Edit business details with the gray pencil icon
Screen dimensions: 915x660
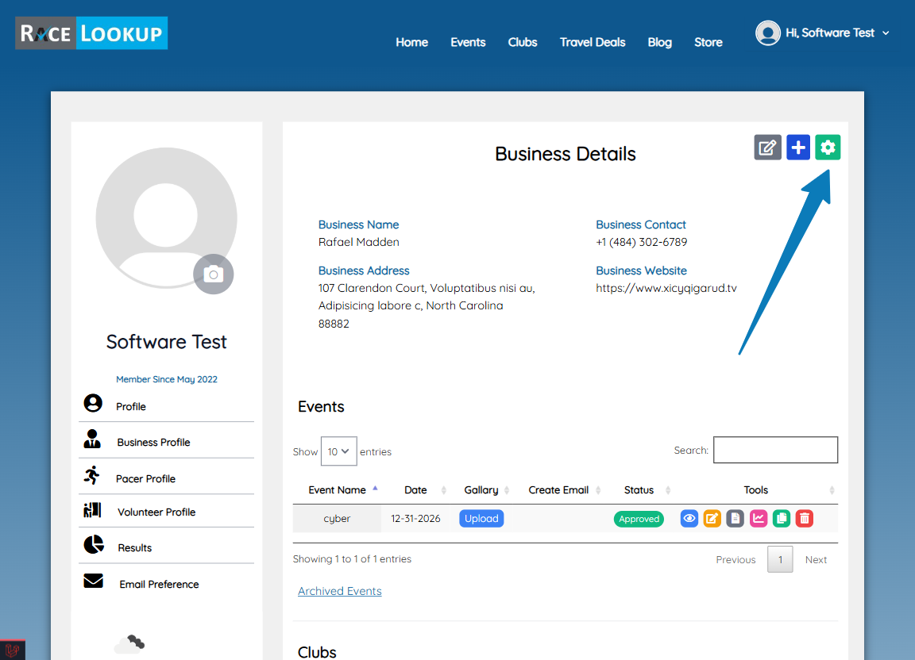[767, 148]
